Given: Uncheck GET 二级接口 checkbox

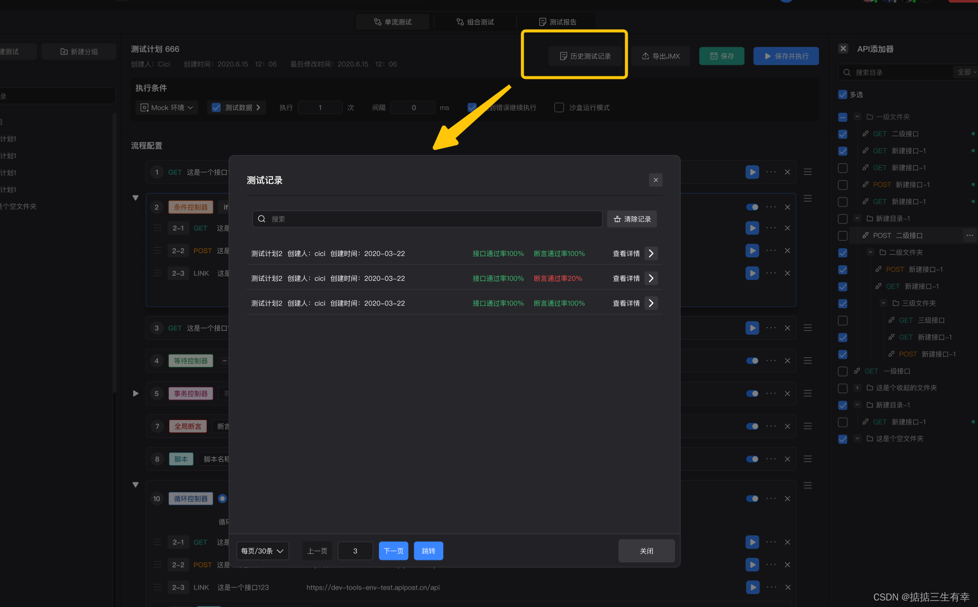Looking at the screenshot, I should [x=843, y=134].
